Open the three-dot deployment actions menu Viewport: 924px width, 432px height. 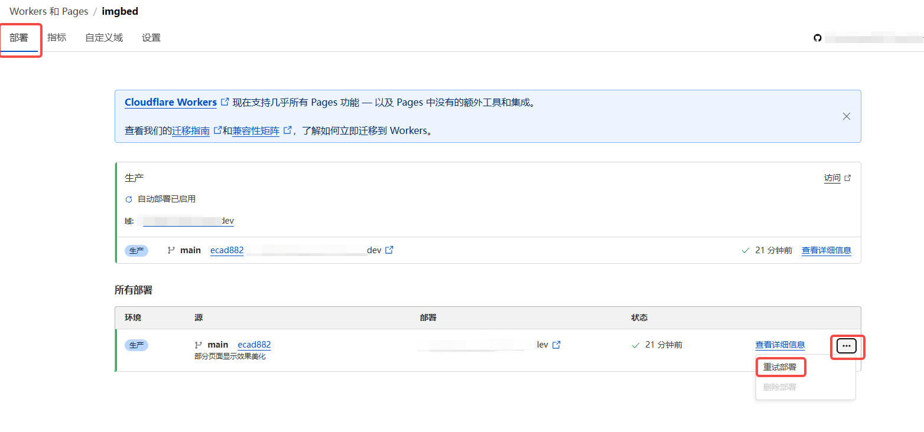847,346
